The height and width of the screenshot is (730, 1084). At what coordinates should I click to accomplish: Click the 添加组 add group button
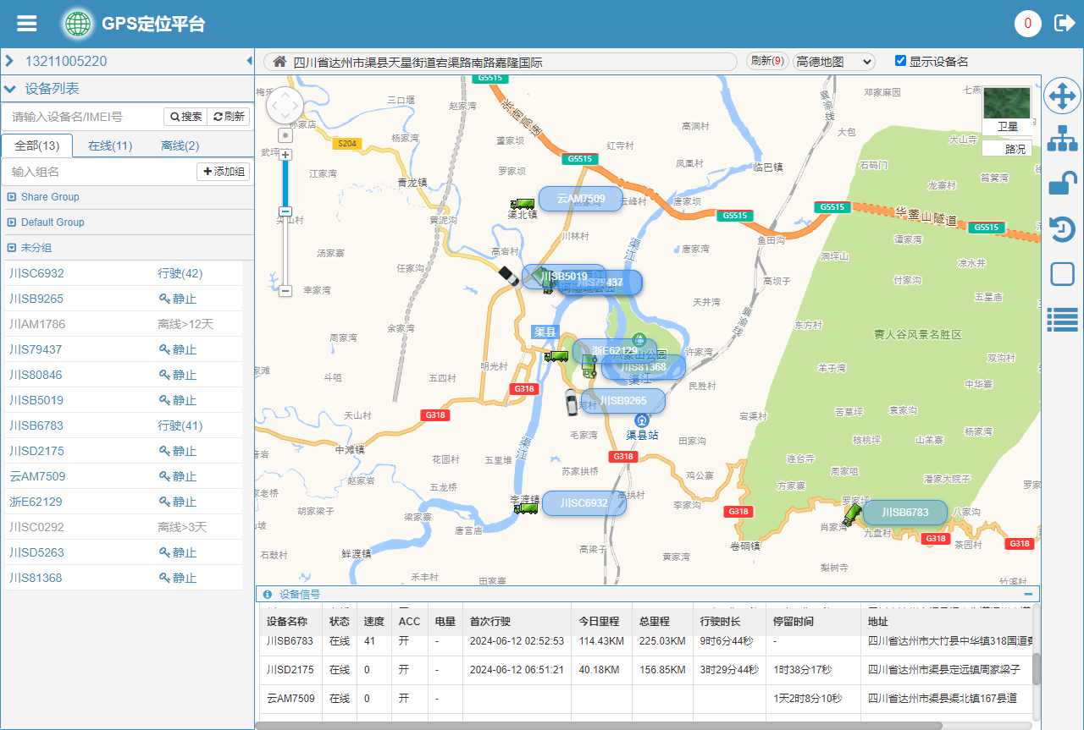click(x=224, y=172)
